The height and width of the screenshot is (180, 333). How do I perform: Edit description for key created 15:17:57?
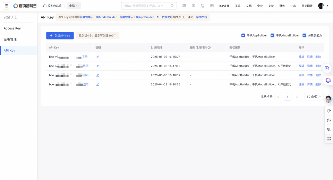(x=98, y=66)
